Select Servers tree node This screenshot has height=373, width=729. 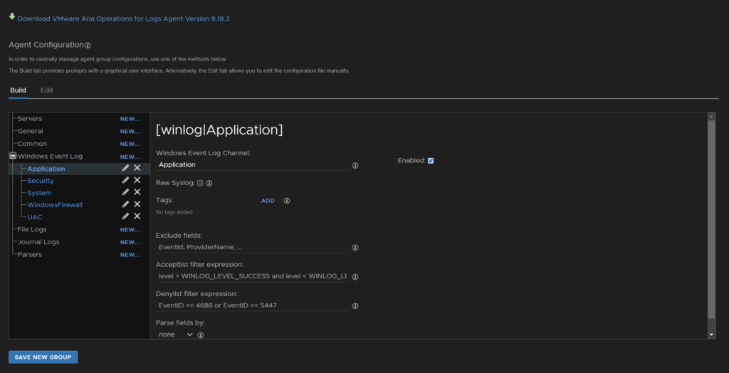point(30,119)
